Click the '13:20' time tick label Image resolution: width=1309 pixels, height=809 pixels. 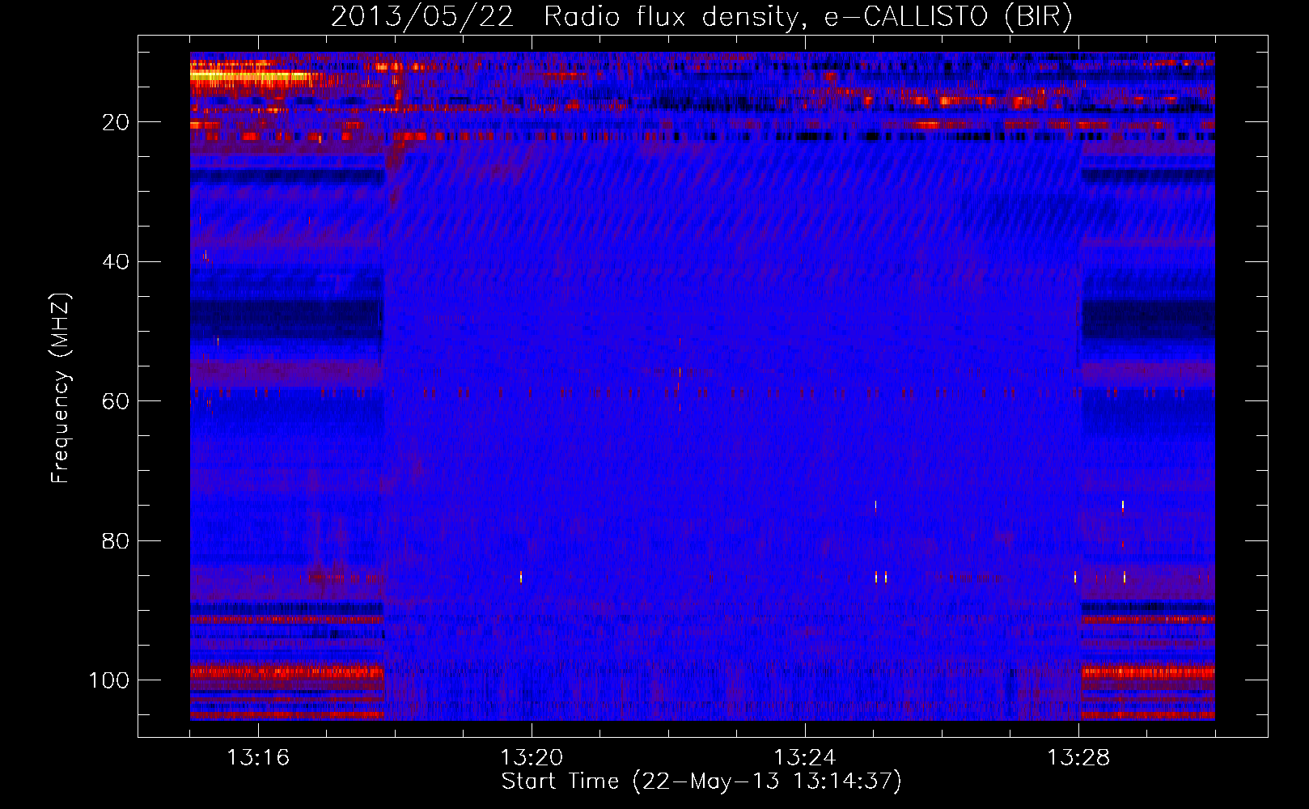coord(532,758)
